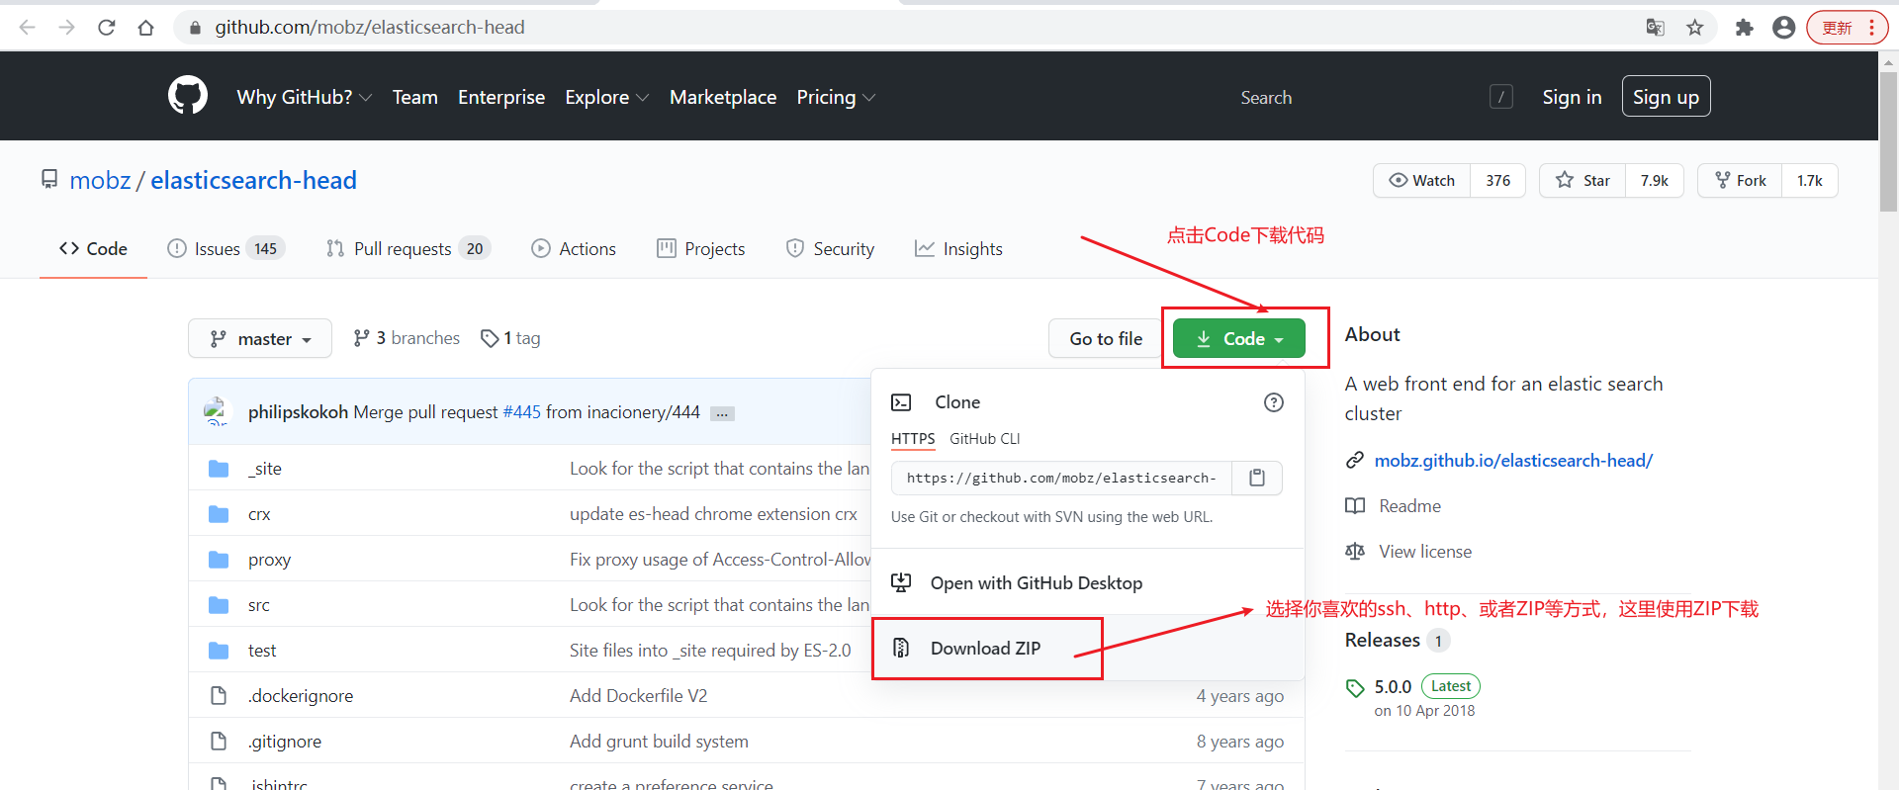The width and height of the screenshot is (1899, 790).
Task: Click the _site folder icon
Action: coord(219,469)
